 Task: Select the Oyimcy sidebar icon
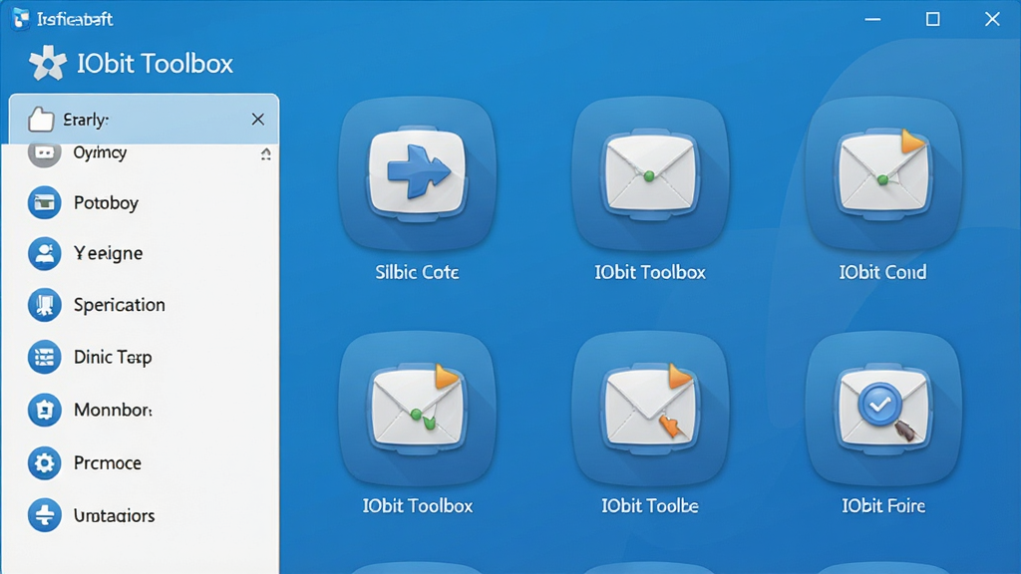click(44, 153)
